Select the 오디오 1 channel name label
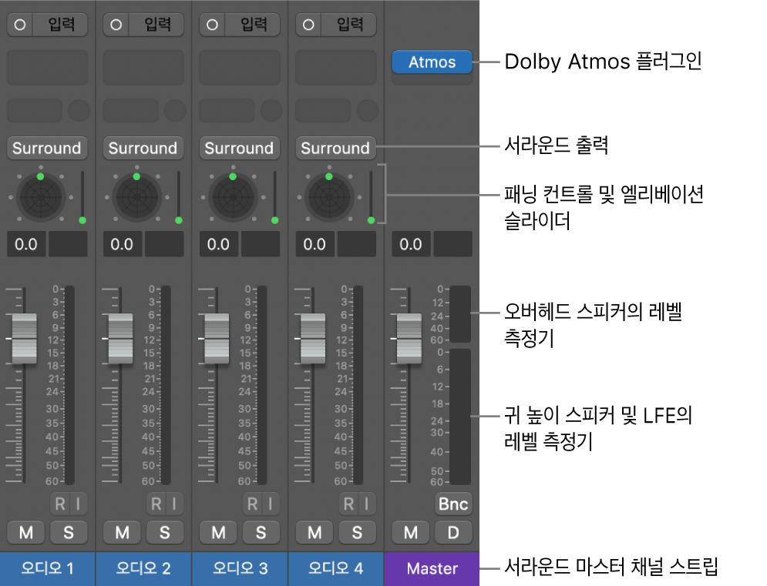767x586 pixels. pos(47,568)
